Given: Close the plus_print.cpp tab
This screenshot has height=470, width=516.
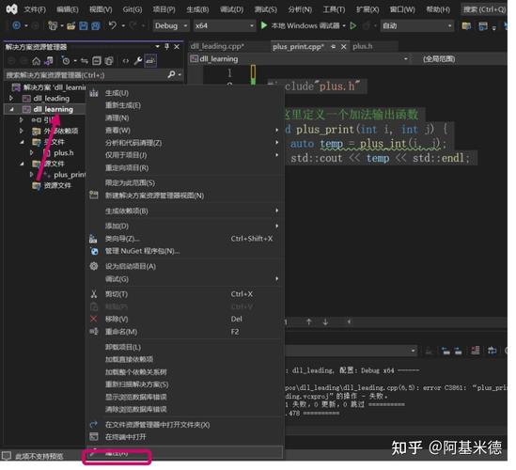Looking at the screenshot, I should 344,47.
